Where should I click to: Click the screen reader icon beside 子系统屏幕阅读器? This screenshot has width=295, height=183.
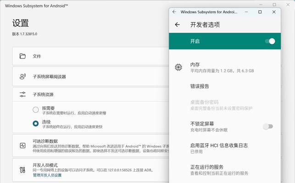click(x=22, y=76)
